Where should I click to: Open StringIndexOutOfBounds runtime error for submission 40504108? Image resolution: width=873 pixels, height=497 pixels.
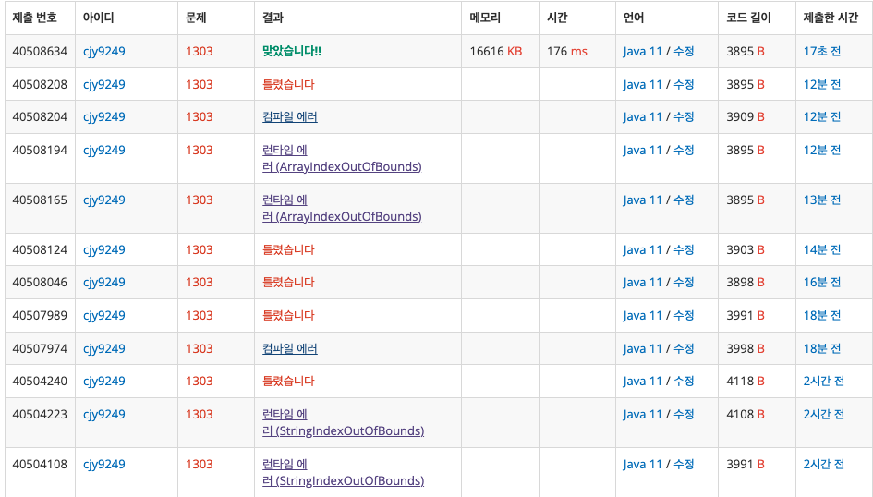(343, 472)
